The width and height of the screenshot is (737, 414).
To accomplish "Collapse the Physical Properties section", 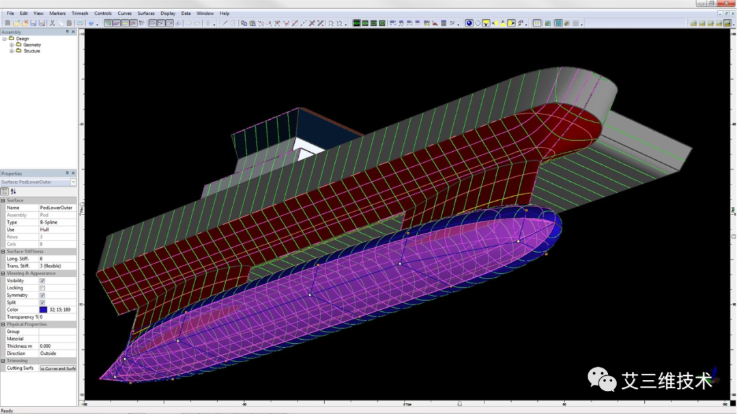I will tap(3, 324).
